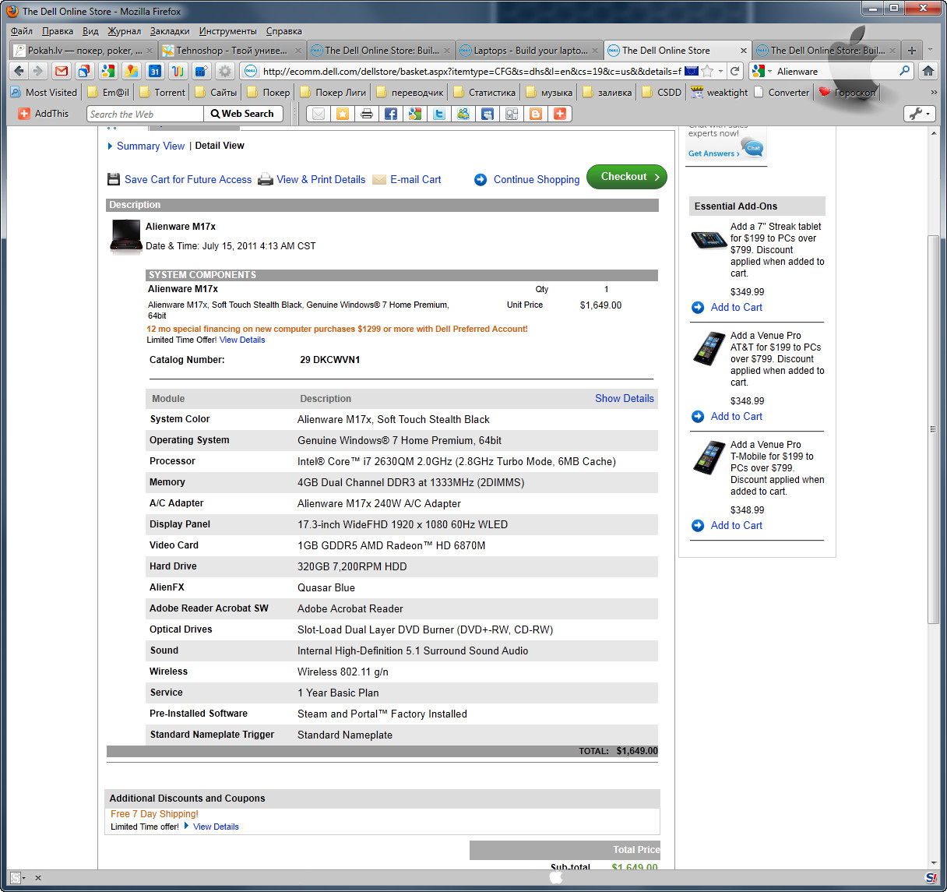
Task: Switch to the Laptops - Build your laptop tab
Action: [x=529, y=51]
